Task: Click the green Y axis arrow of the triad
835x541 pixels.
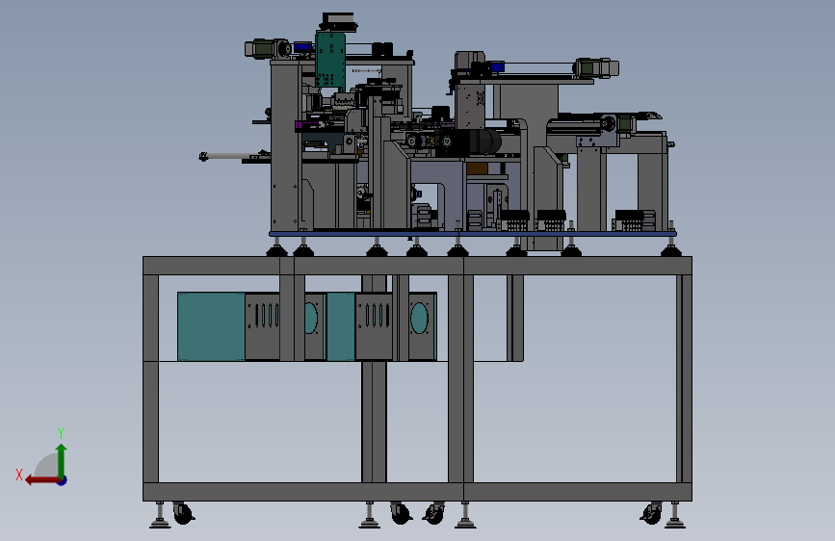Action: point(62,459)
